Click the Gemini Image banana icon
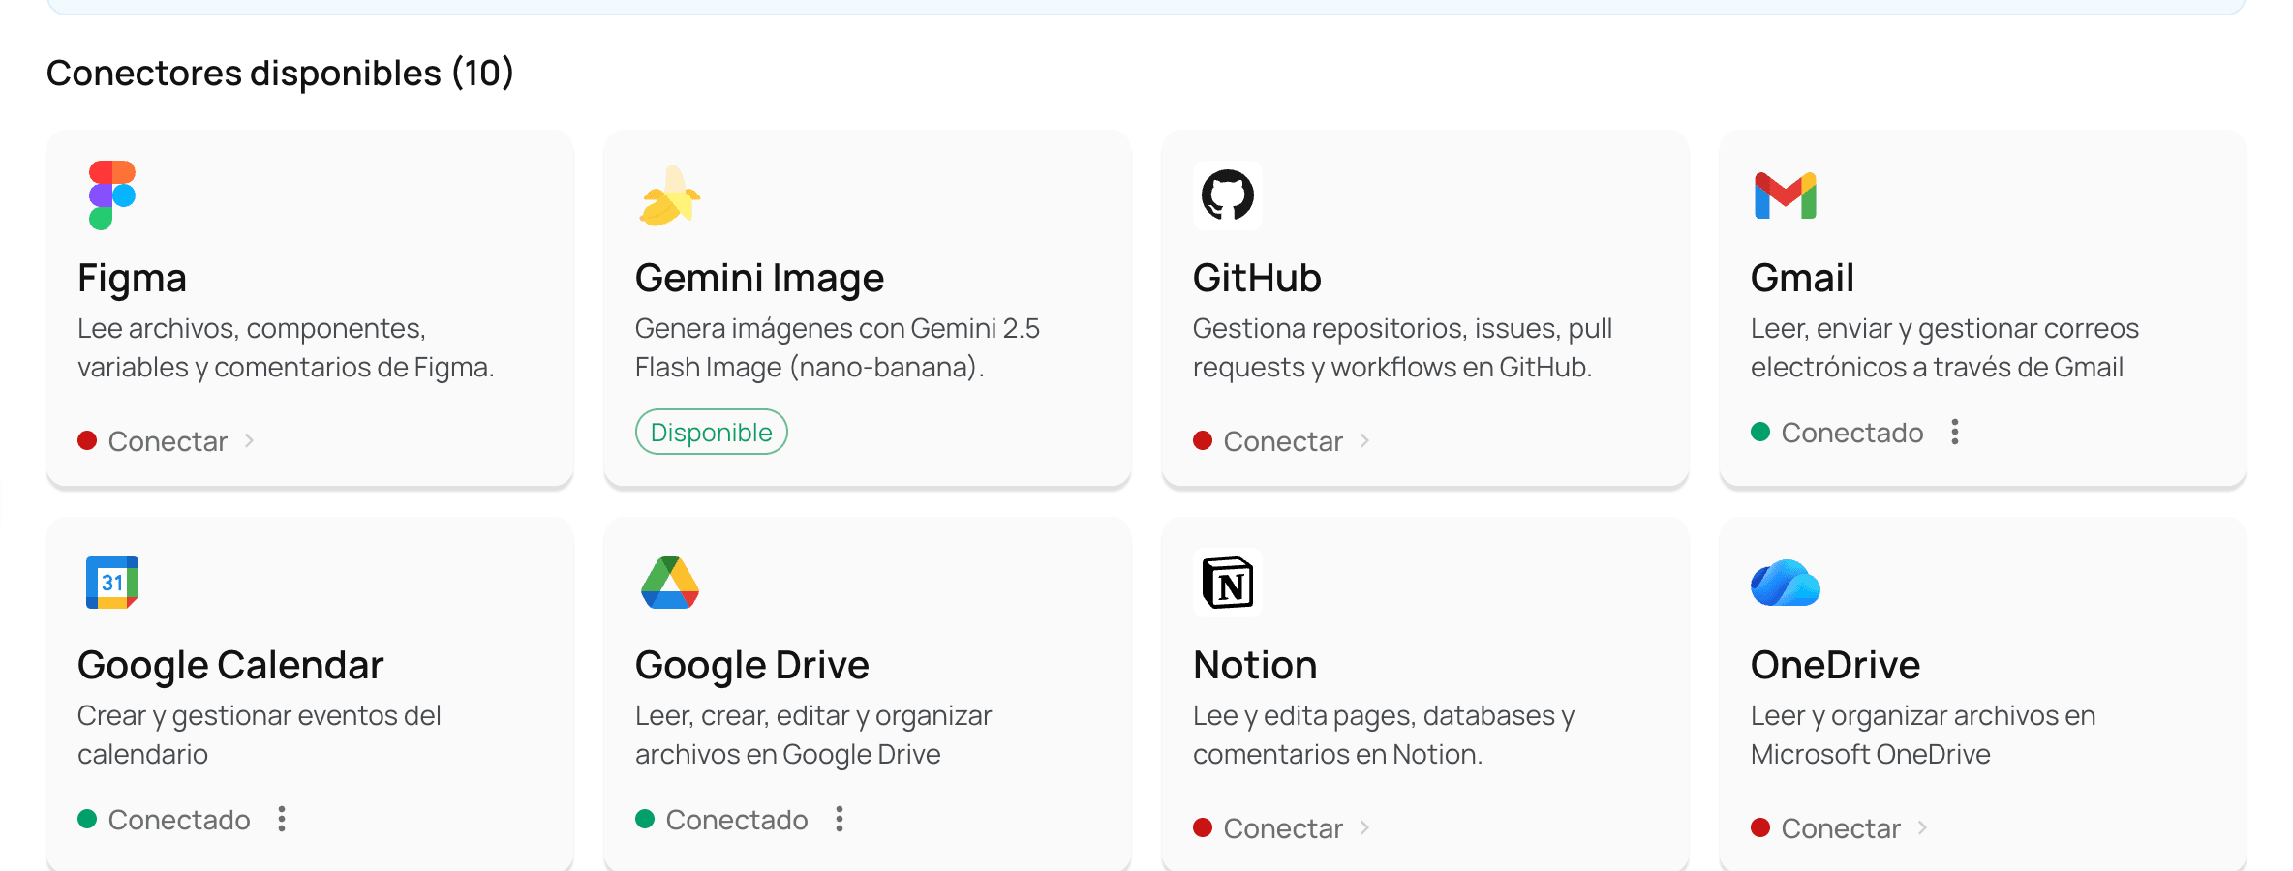 pyautogui.click(x=669, y=195)
